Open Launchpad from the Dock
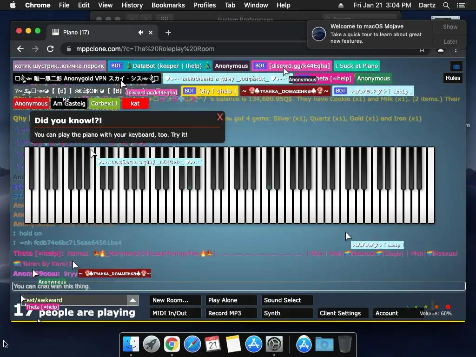The image size is (476, 357). click(x=152, y=344)
